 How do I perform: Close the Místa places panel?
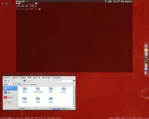click(x=16, y=84)
